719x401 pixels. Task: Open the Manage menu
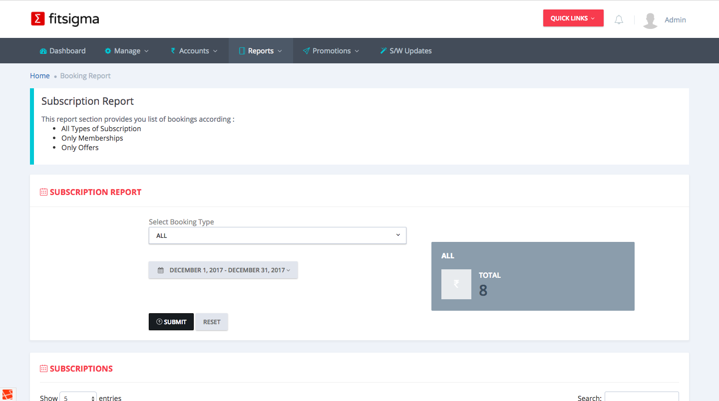[127, 51]
